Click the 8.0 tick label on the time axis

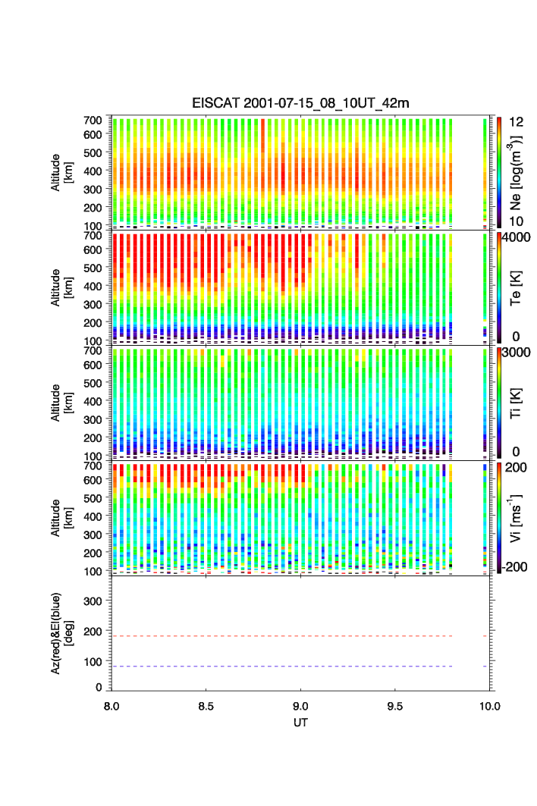pyautogui.click(x=111, y=707)
